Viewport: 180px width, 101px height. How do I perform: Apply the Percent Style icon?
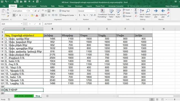pos(84,15)
